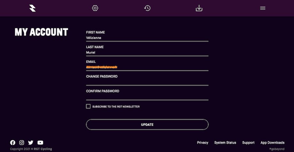Open the hexagon settings icon in header

[x=95, y=8]
